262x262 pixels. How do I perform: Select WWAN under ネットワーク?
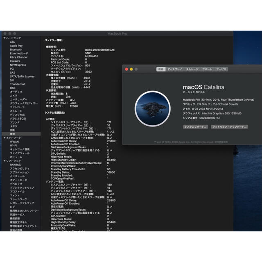coord(14,142)
